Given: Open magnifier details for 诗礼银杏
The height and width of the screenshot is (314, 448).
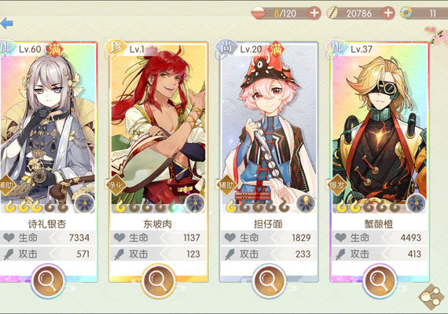Looking at the screenshot, I should point(48,281).
